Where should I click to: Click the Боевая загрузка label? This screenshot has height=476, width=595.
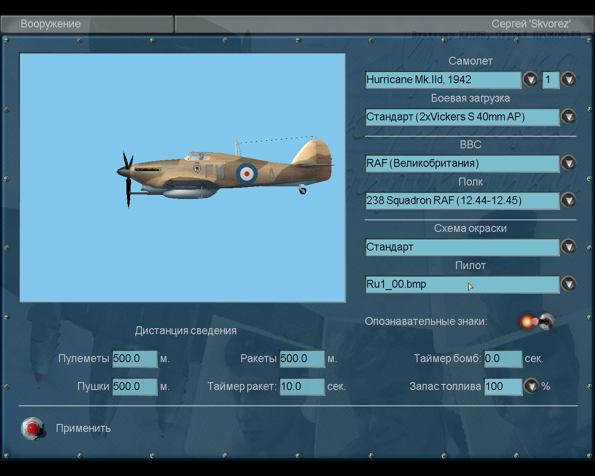point(470,98)
